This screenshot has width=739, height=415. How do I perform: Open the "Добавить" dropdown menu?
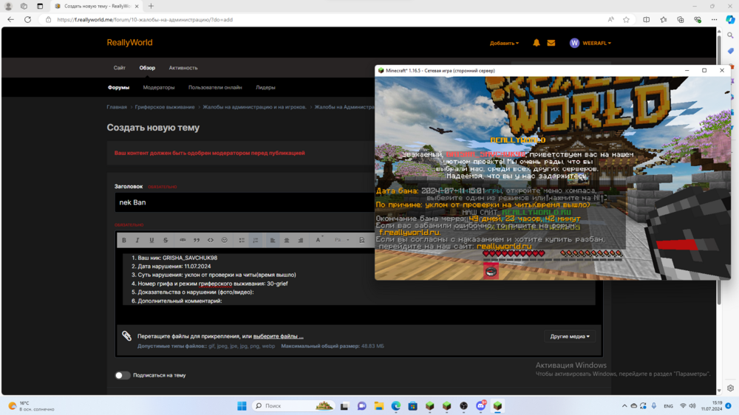coord(504,44)
